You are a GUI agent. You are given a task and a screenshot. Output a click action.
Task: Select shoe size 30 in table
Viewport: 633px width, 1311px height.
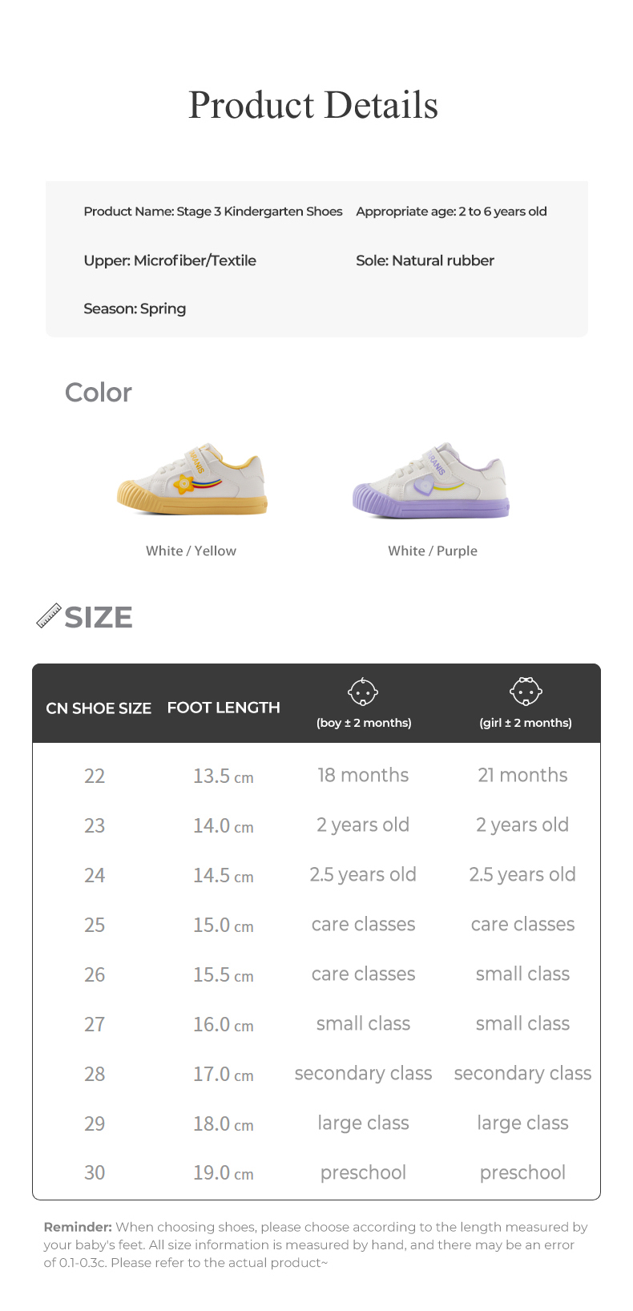pos(95,1172)
